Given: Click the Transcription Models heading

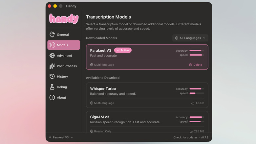Looking at the screenshot, I should 108,17.
